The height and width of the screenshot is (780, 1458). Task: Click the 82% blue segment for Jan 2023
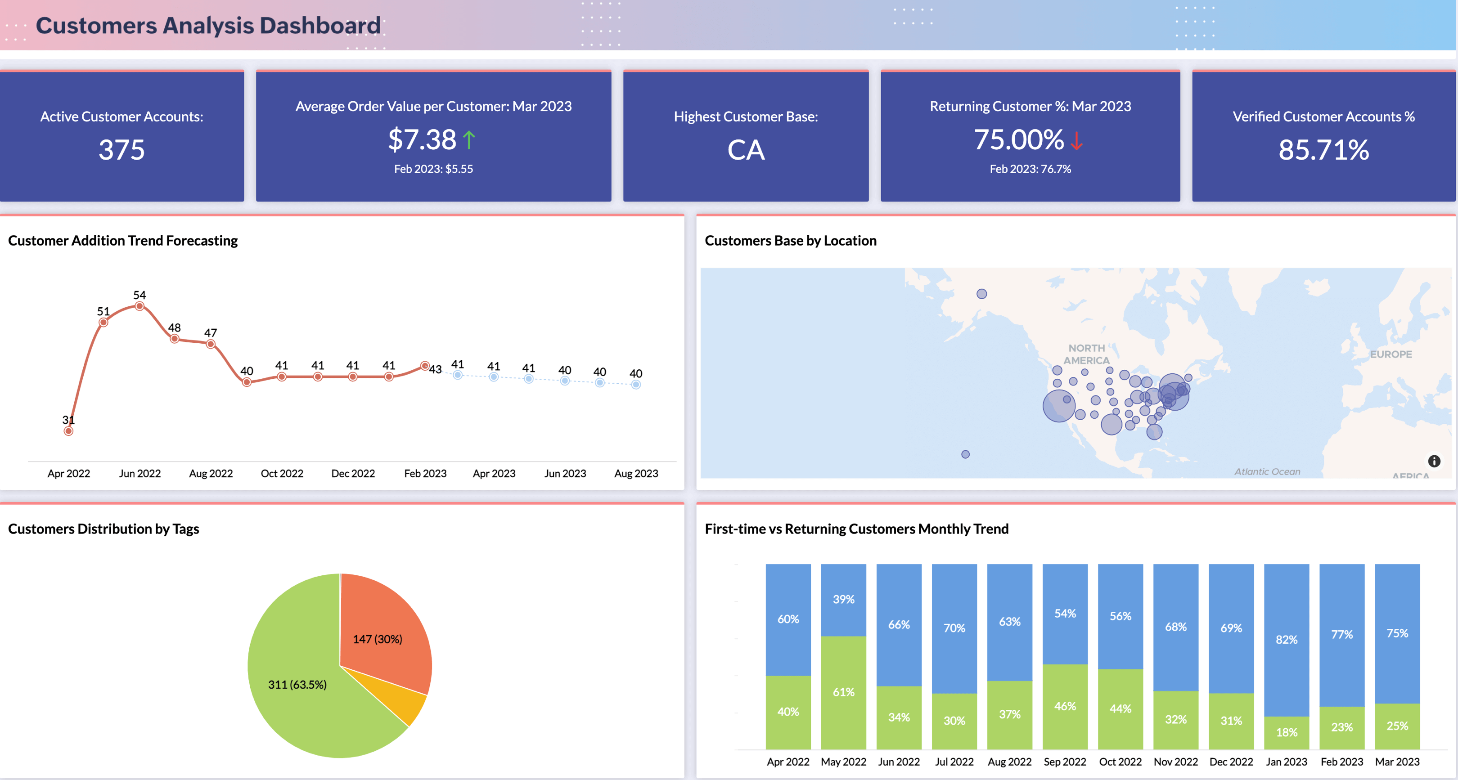point(1286,640)
